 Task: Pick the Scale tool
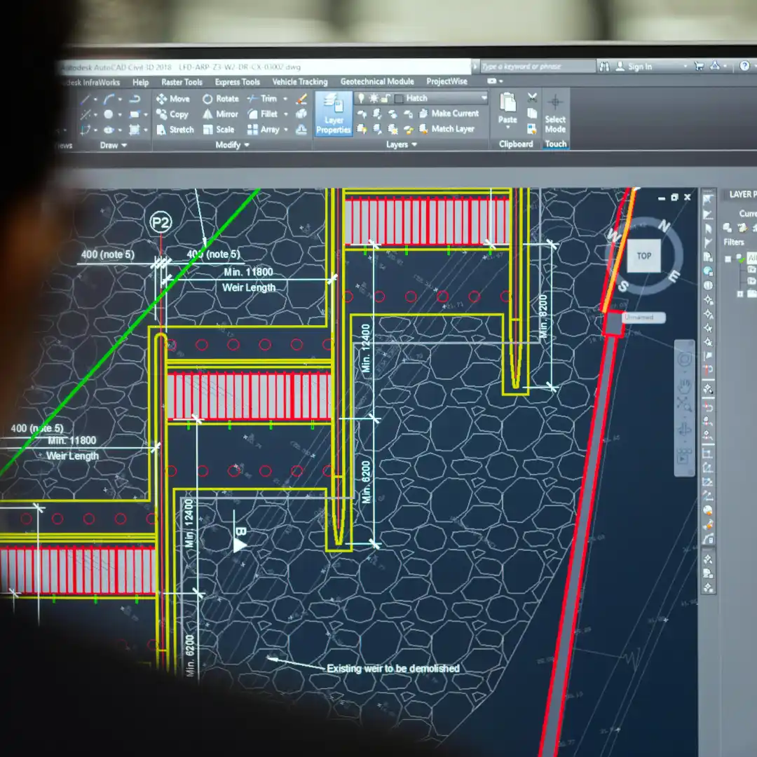coord(219,130)
